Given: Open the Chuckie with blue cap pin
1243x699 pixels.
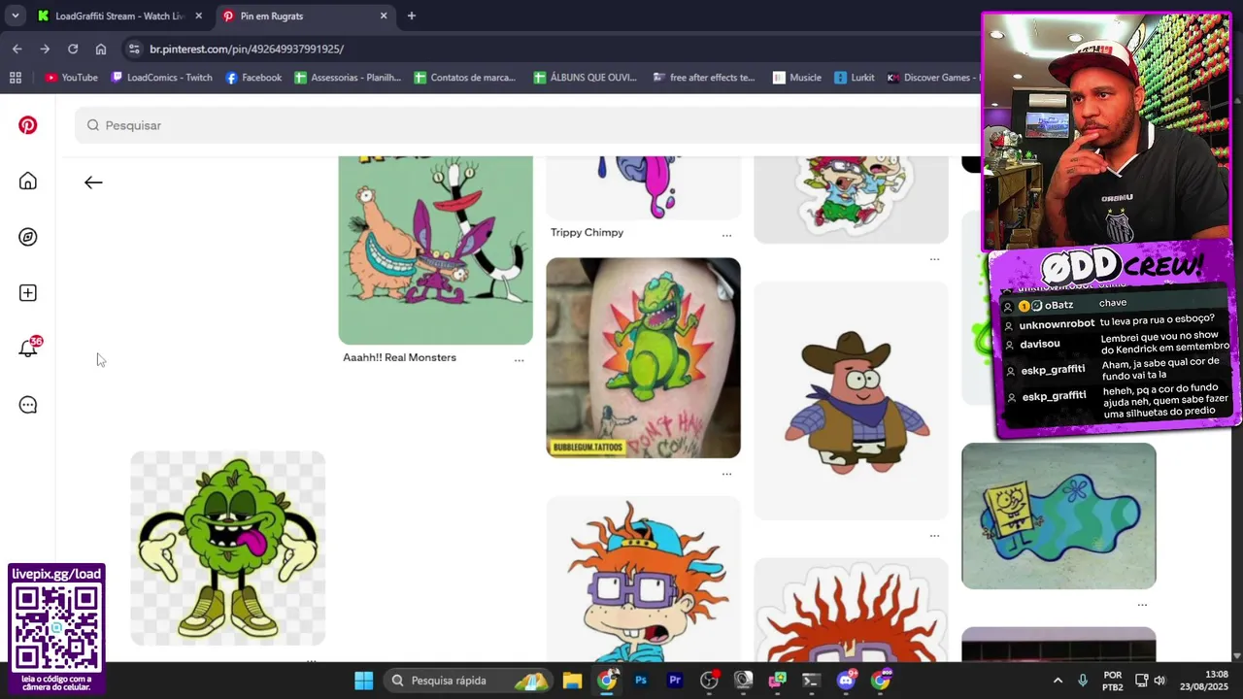Looking at the screenshot, I should [x=643, y=580].
